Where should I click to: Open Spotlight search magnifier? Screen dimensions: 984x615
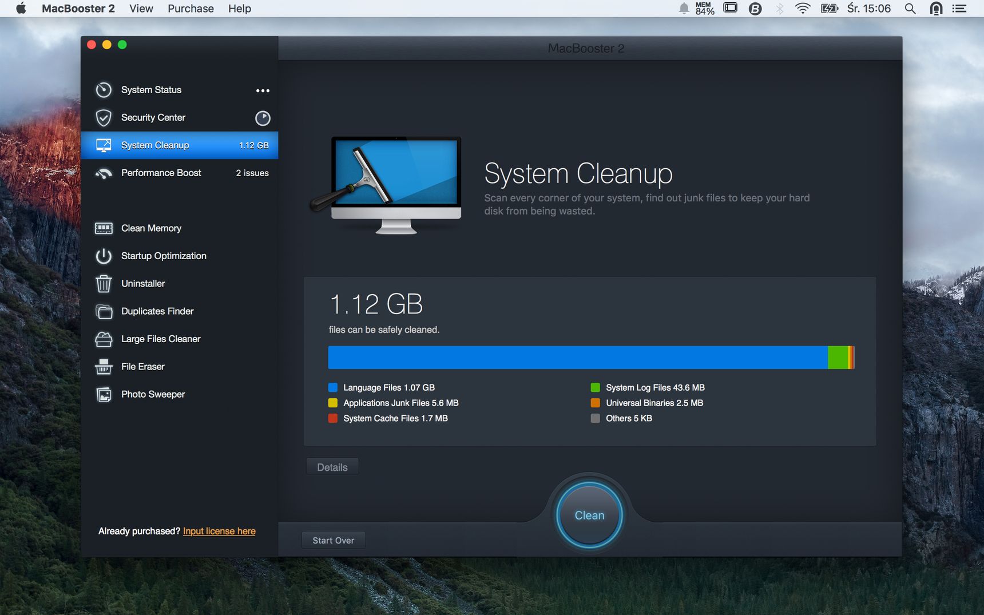pyautogui.click(x=910, y=9)
